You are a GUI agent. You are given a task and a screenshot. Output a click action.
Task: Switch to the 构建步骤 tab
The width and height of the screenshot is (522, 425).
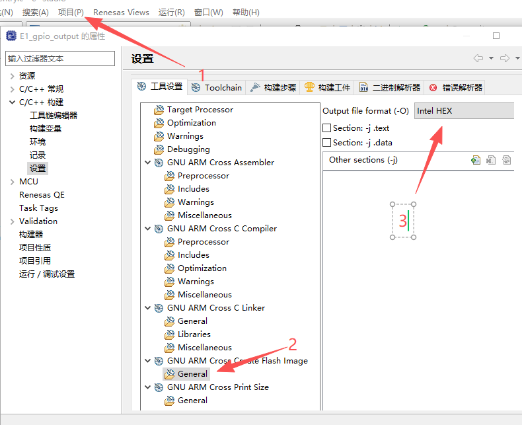[273, 88]
